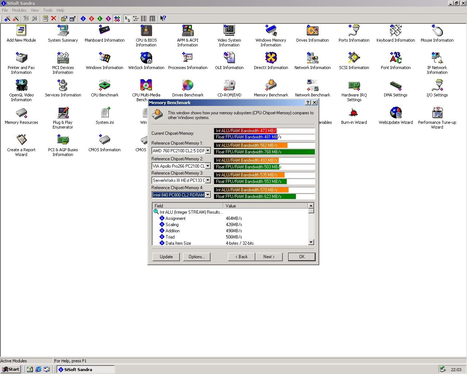
Task: Click SiSoft Sandra taskbar button
Action: pos(85,369)
